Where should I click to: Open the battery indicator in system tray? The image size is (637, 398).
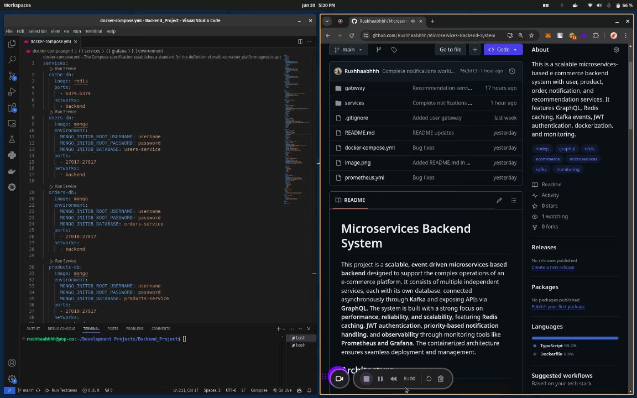[624, 6]
